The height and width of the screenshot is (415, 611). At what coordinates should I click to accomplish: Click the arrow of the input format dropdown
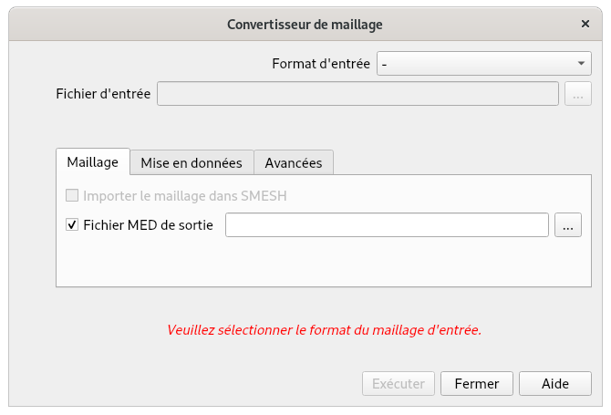coord(581,64)
